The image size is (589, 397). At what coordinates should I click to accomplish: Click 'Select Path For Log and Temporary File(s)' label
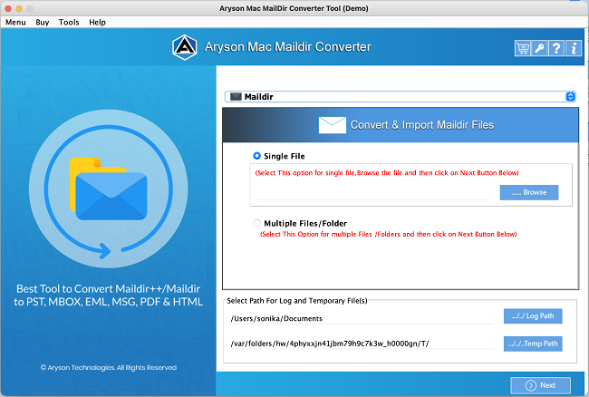[296, 301]
